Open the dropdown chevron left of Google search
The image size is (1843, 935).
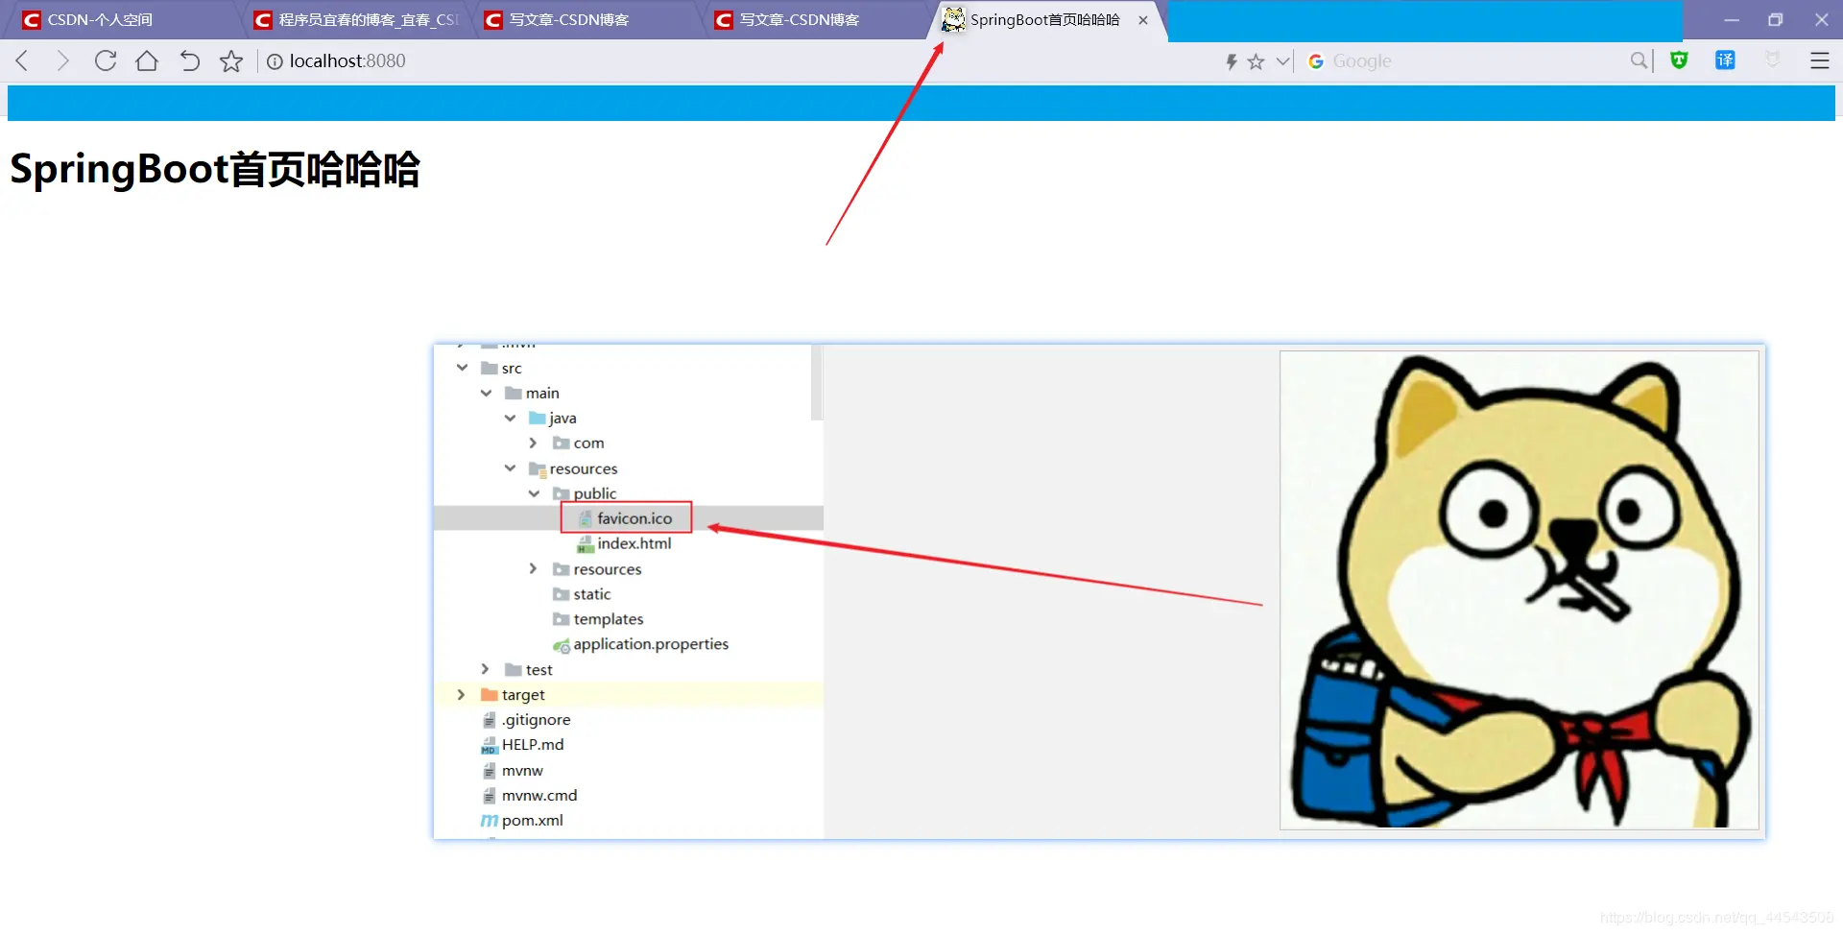(x=1282, y=61)
